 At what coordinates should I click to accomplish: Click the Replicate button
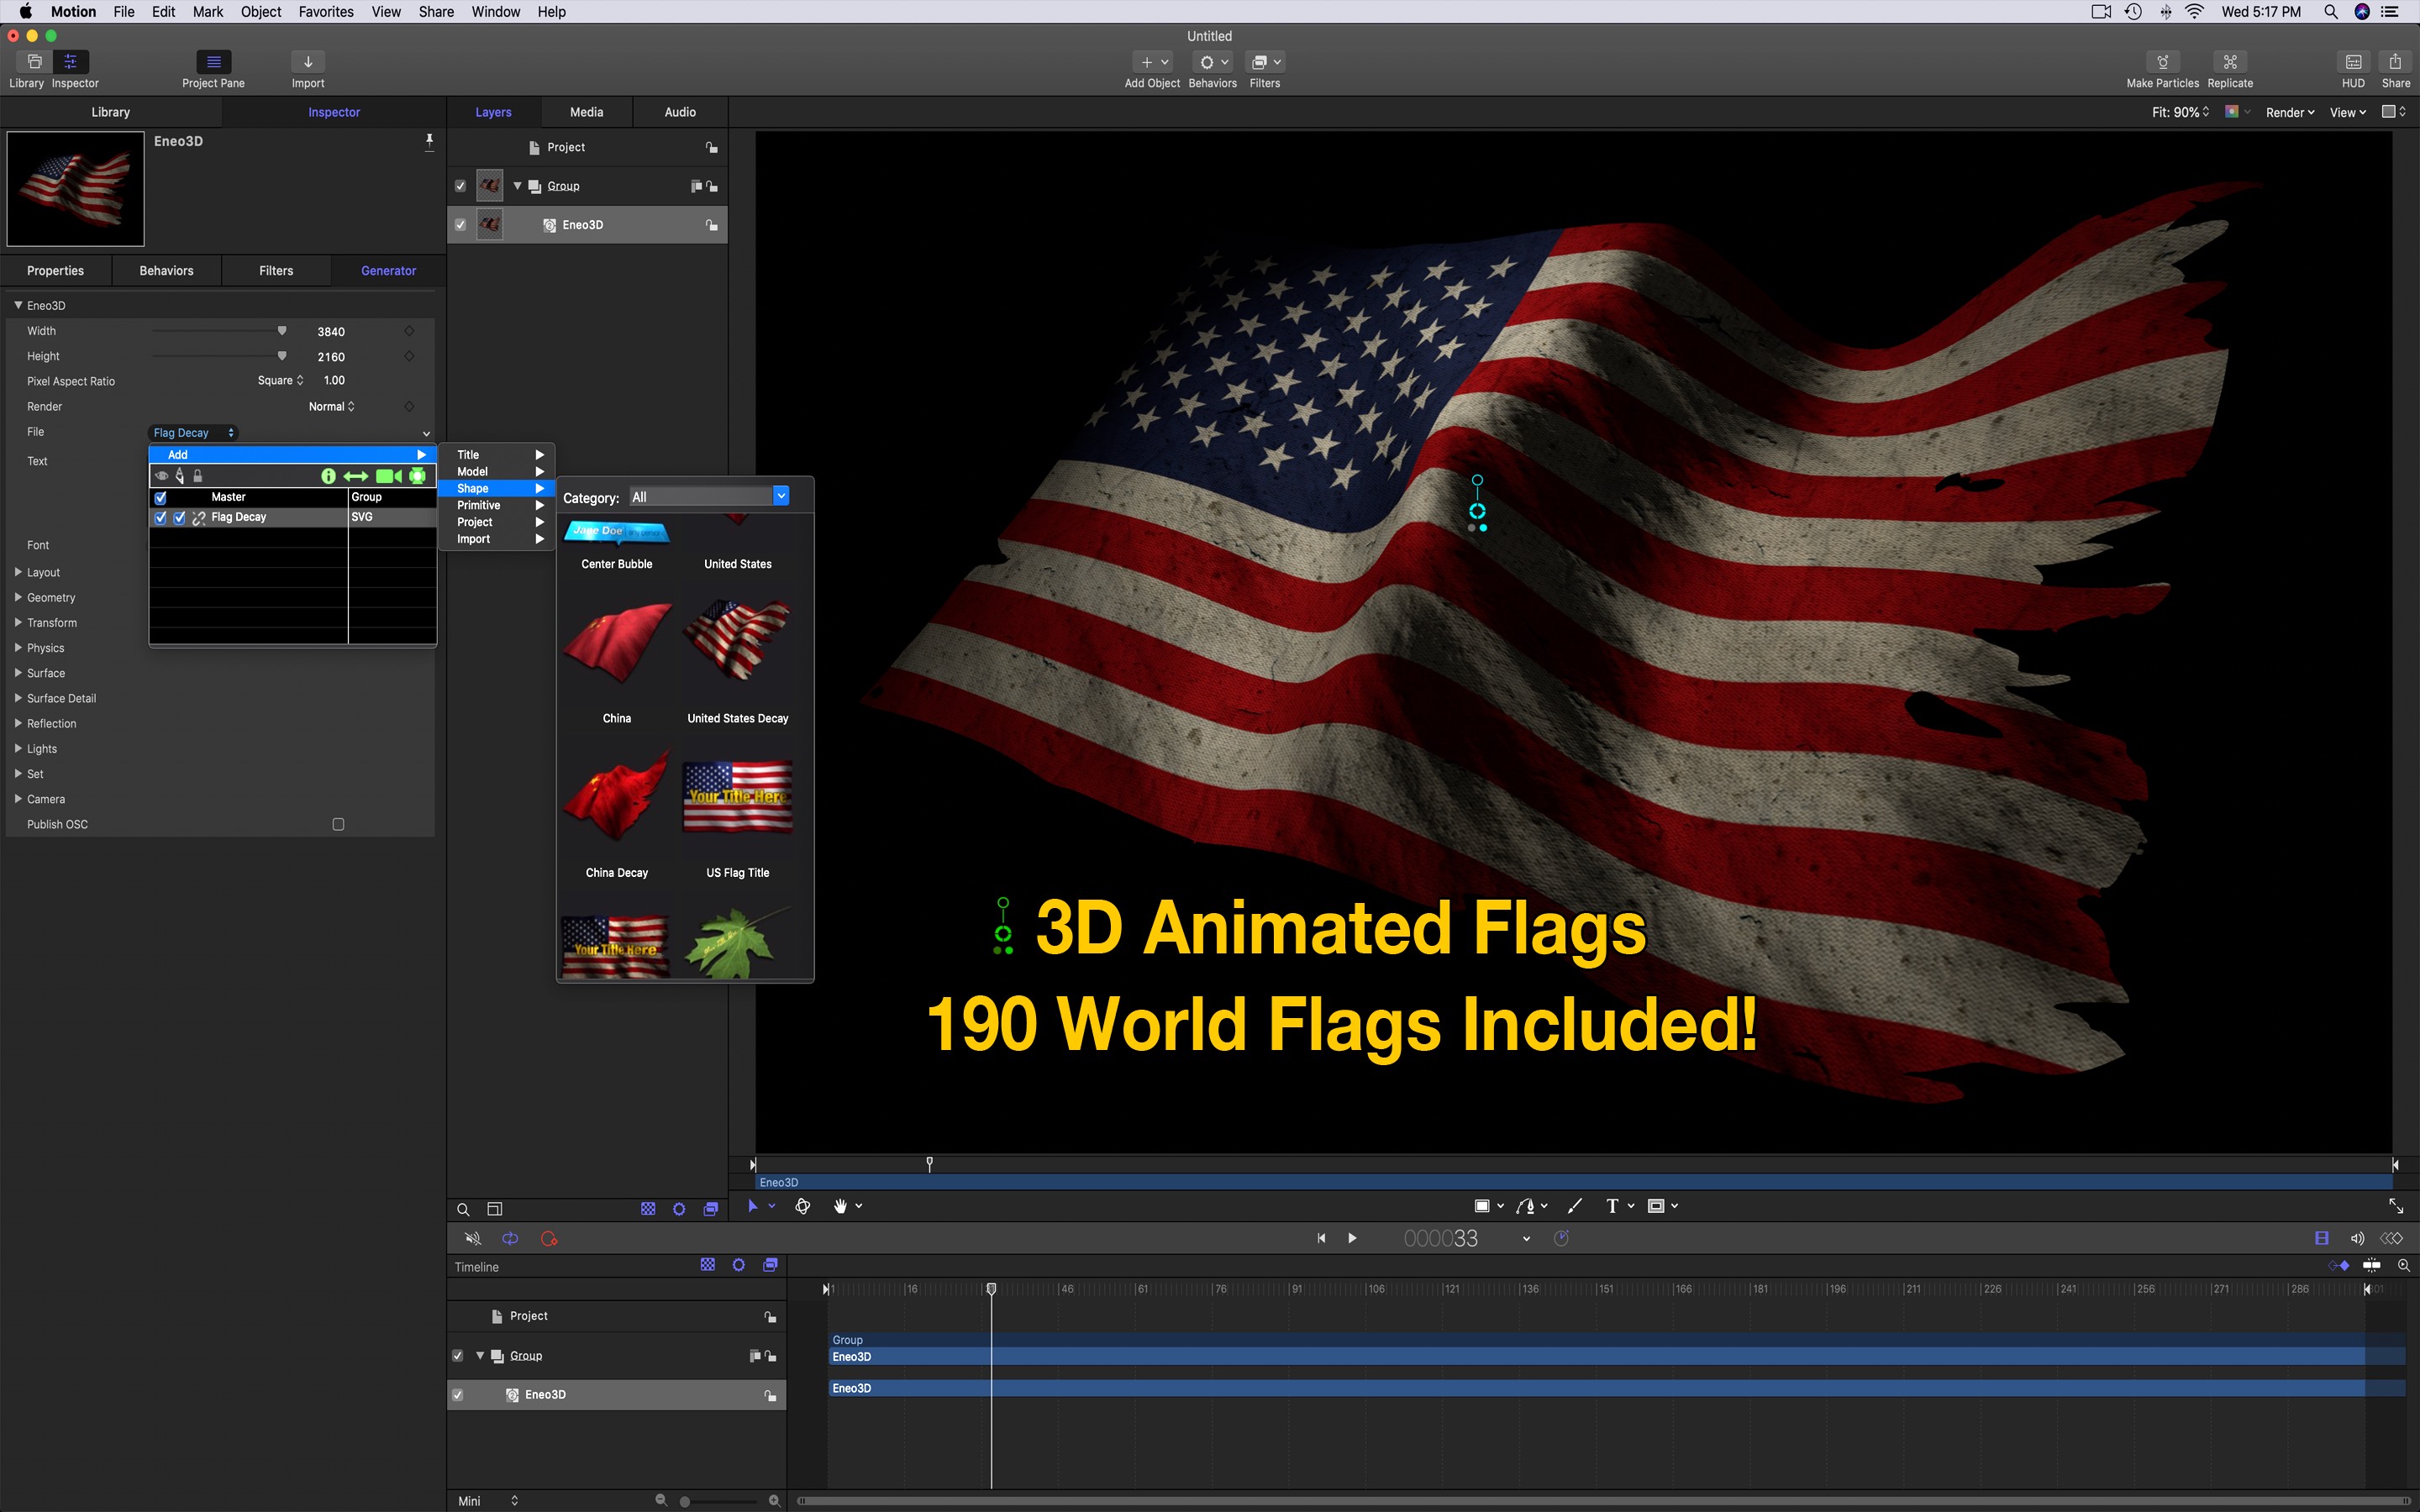(2230, 62)
